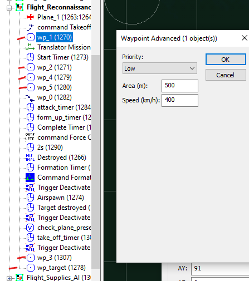Select the wp_0 landing command icon
Viewport: 249px width, 281px height.
[30, 97]
